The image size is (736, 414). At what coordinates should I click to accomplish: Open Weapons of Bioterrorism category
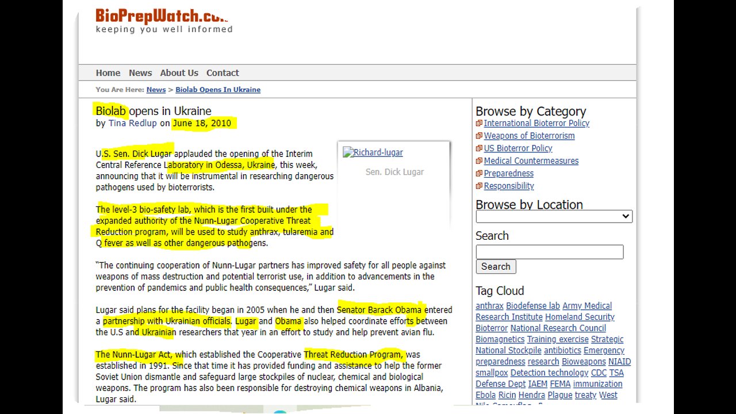coord(529,136)
